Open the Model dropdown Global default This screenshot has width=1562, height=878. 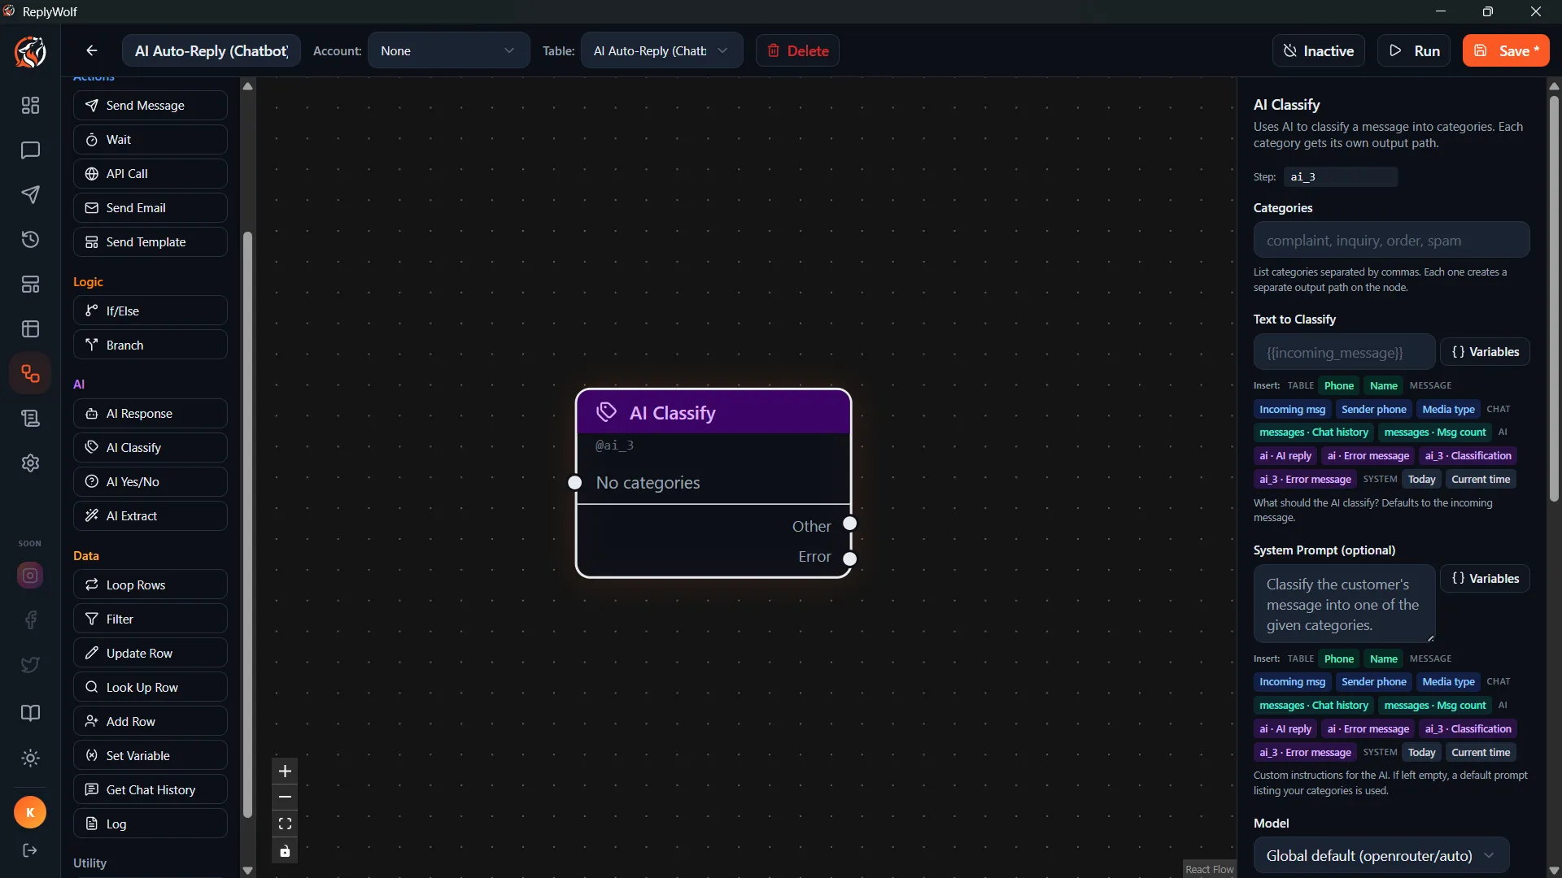point(1381,855)
